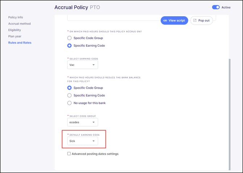Viewport: 243px width, 173px height.
Task: Open the Select Code Group dropdown (ecodes)
Action: [83, 122]
